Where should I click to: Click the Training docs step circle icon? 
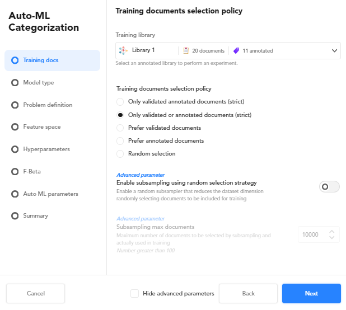tap(15, 60)
